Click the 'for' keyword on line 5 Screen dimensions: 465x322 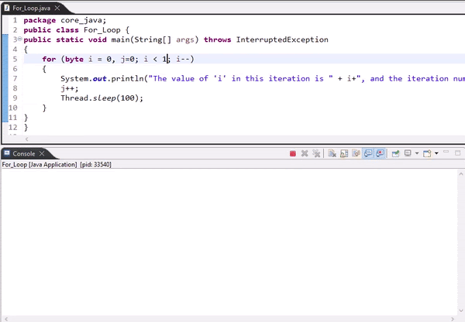[49, 59]
